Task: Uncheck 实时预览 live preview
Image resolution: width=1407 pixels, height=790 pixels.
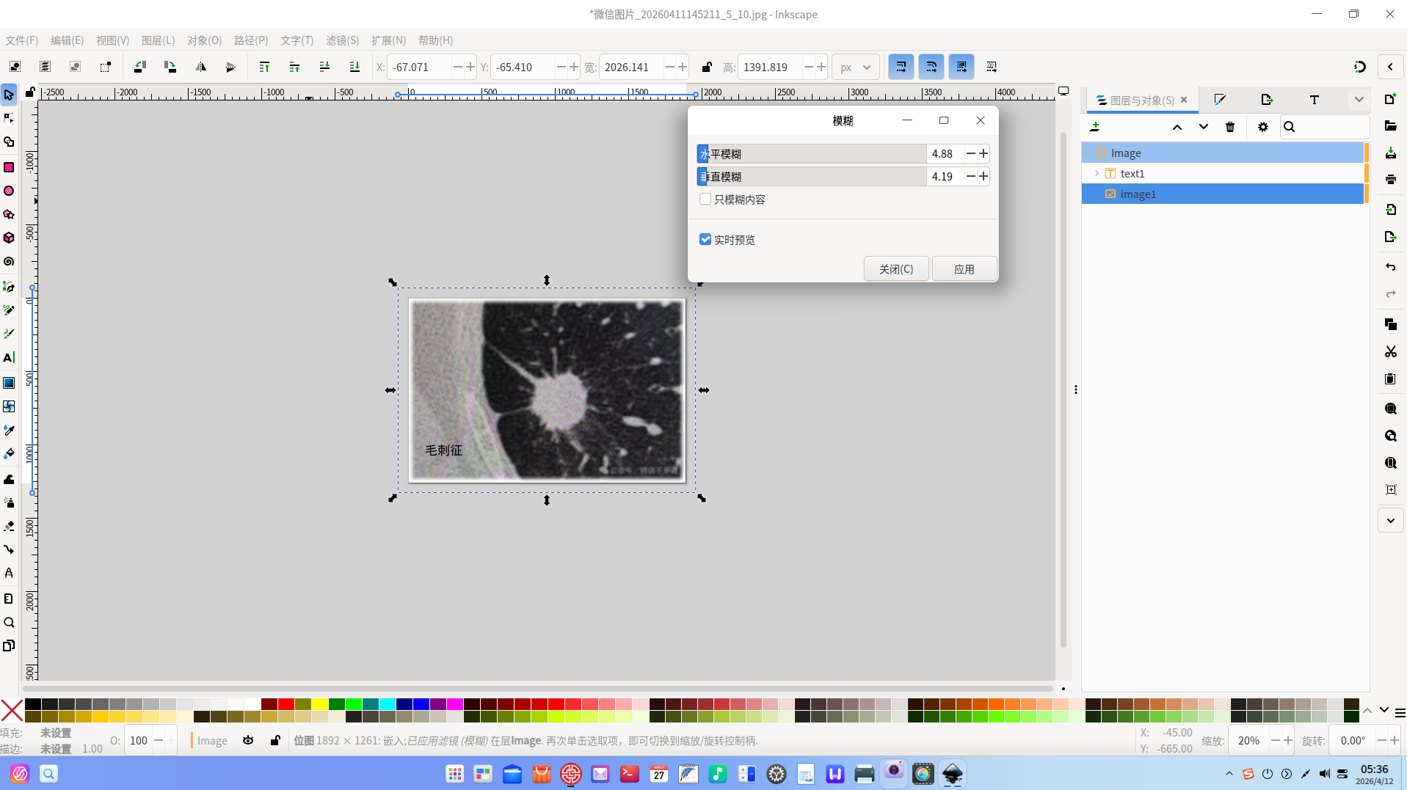Action: [705, 240]
